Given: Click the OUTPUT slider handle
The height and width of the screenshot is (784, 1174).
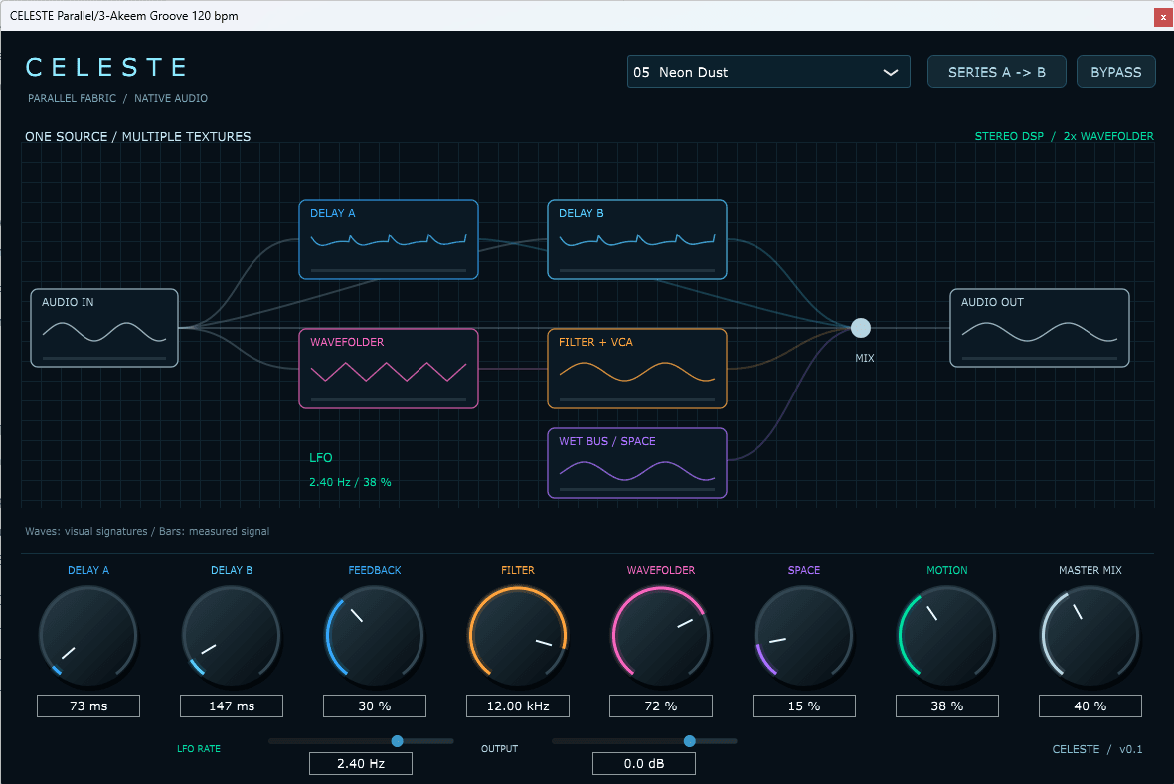Looking at the screenshot, I should pyautogui.click(x=690, y=741).
